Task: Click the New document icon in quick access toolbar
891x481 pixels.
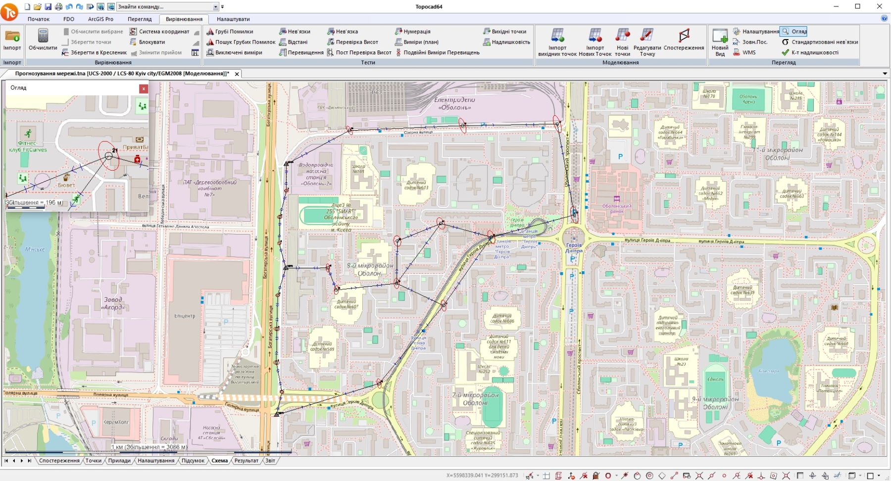Action: coord(27,7)
